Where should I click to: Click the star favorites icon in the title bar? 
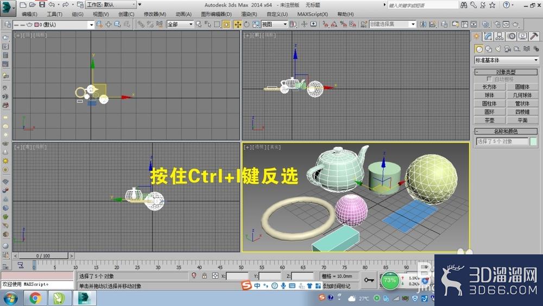point(493,5)
